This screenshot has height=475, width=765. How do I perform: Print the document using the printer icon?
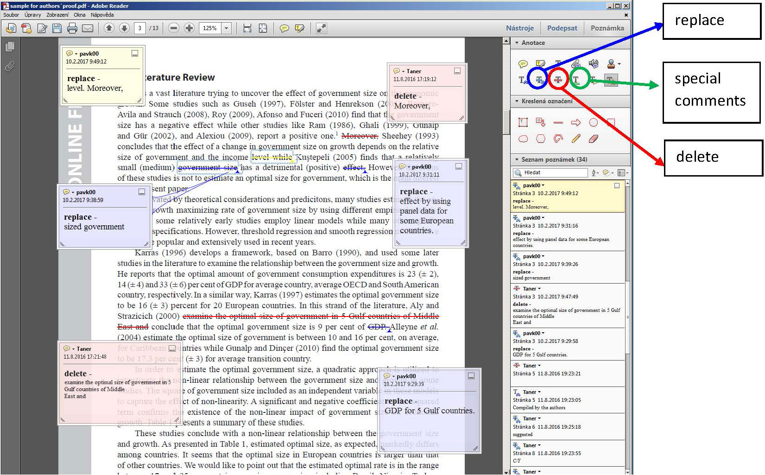[x=72, y=28]
